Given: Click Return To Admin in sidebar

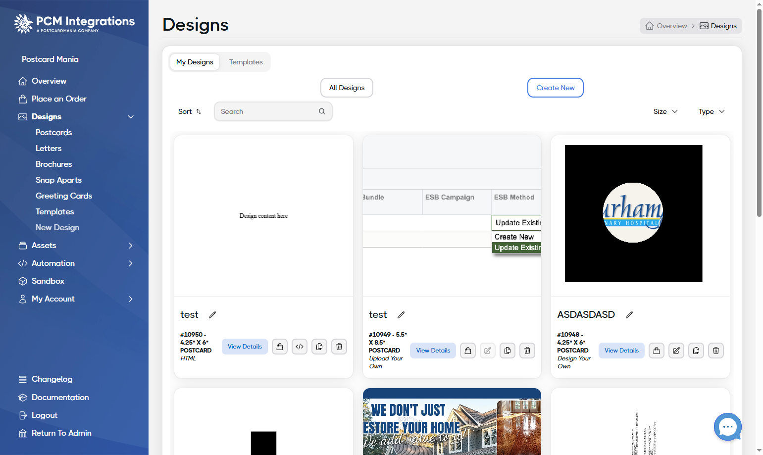Looking at the screenshot, I should (x=55, y=433).
